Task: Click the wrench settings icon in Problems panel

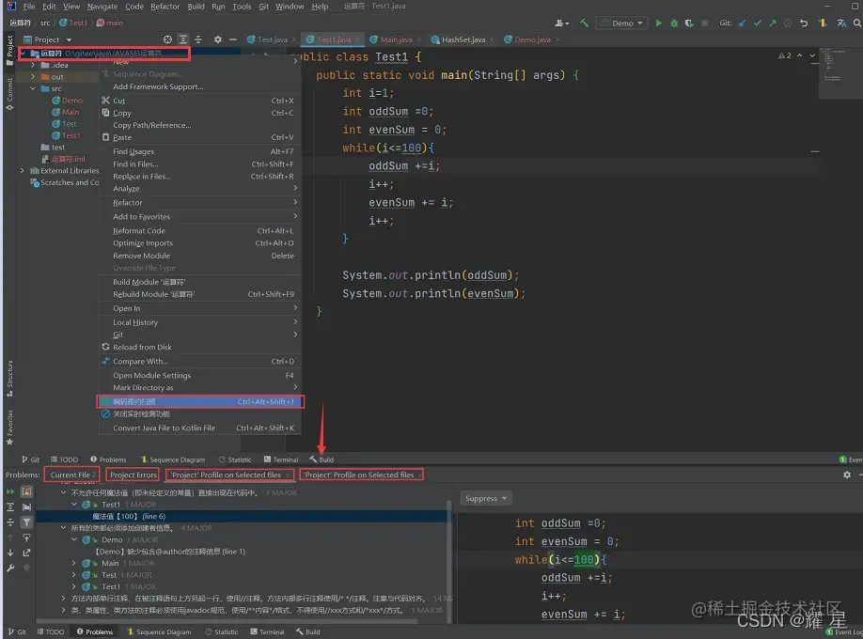Action: tap(10, 568)
